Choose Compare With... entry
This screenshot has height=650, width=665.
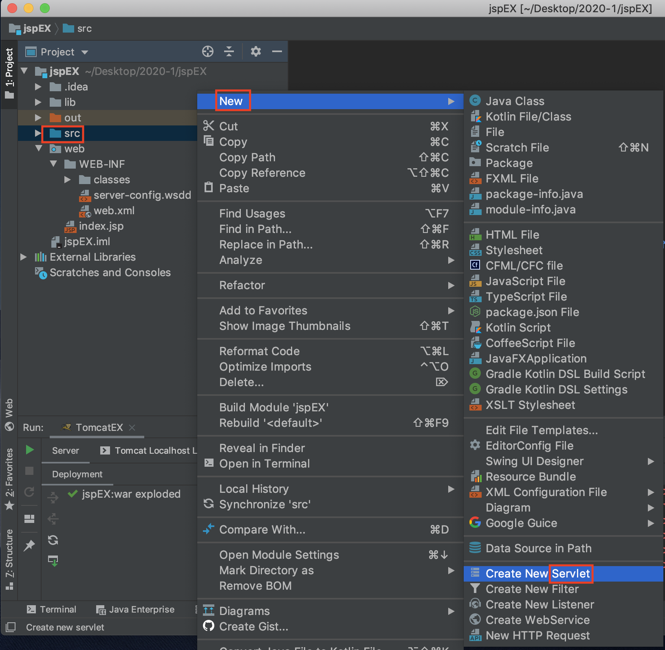click(330, 529)
